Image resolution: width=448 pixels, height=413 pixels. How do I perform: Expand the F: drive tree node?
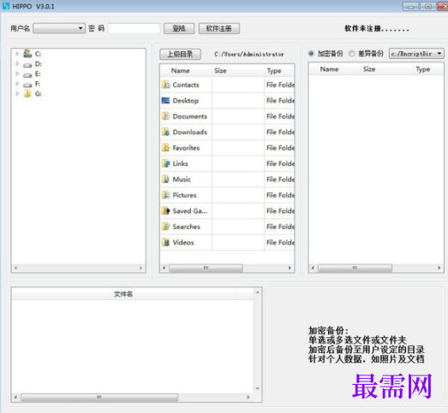17,84
